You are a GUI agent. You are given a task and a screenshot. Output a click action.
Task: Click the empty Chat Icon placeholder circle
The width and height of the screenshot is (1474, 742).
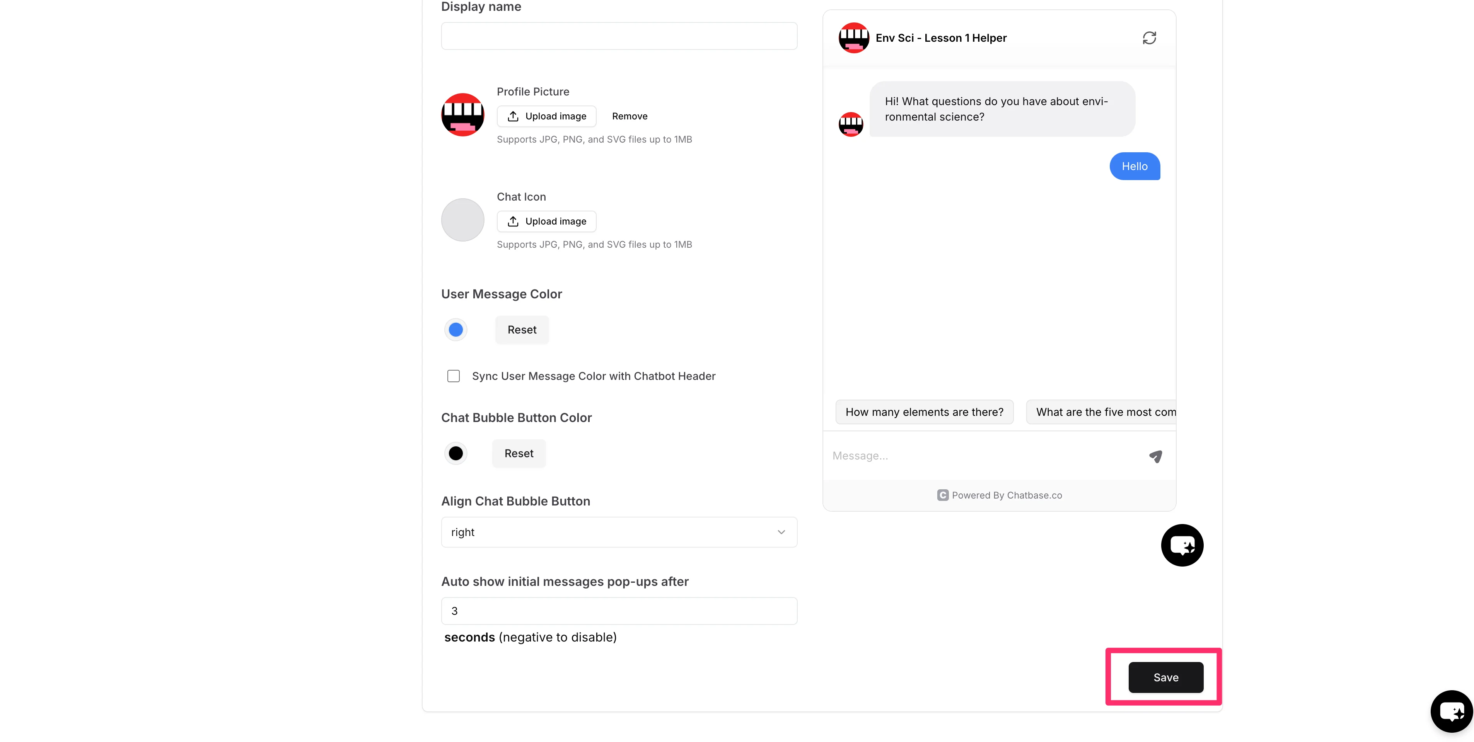[462, 220]
